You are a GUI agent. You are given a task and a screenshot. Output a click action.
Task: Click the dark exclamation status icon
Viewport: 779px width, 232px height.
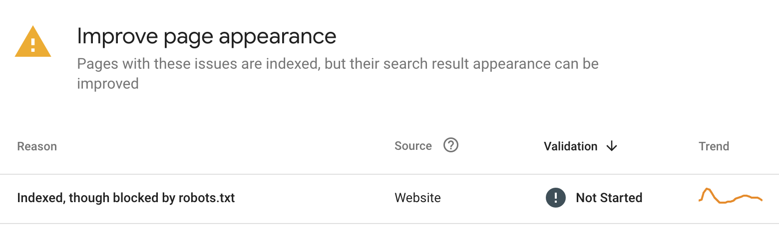click(x=555, y=198)
